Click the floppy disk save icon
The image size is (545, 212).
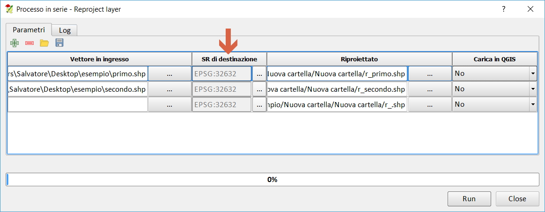click(x=59, y=43)
